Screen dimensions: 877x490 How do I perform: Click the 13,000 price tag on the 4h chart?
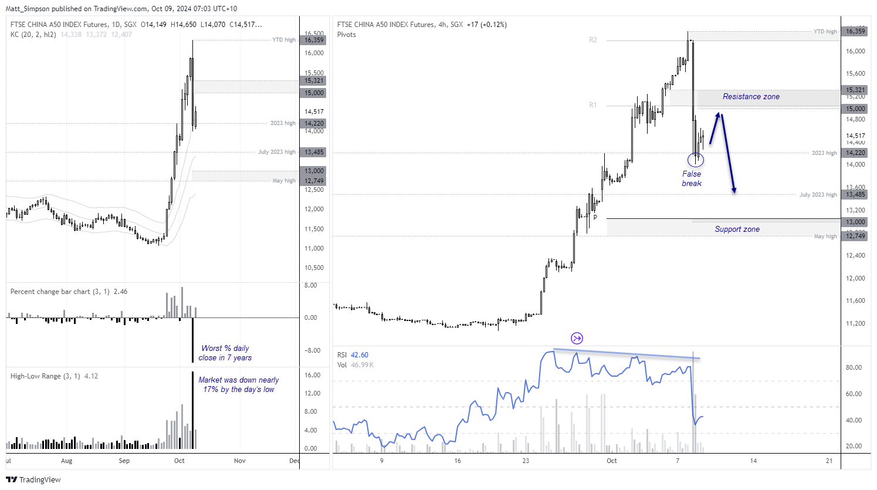click(x=855, y=222)
